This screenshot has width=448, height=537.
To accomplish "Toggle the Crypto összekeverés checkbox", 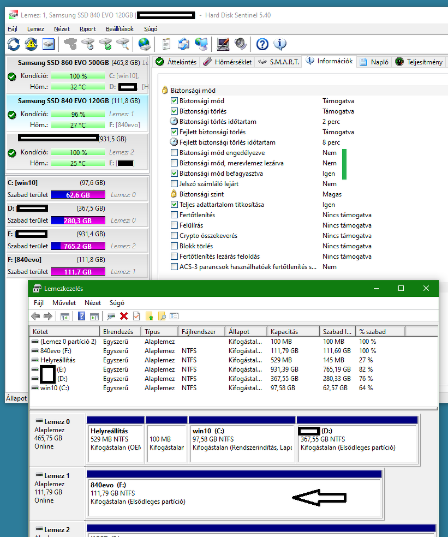I will click(174, 236).
